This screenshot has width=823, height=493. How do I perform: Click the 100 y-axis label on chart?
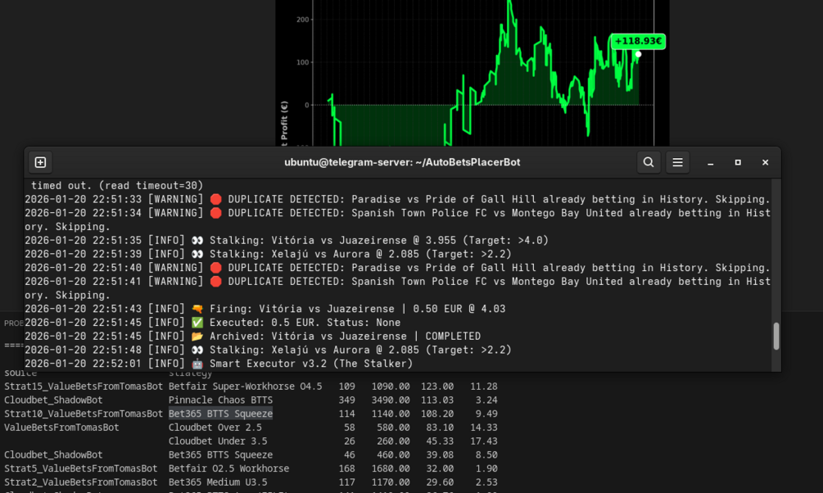click(302, 62)
